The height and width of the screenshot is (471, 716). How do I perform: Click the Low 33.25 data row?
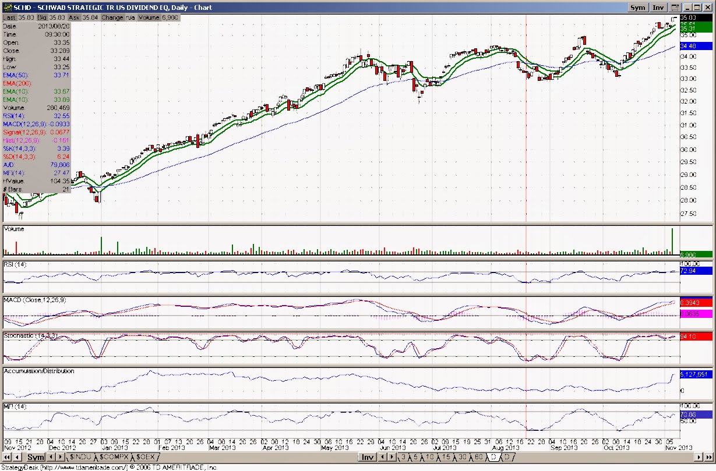pos(36,67)
